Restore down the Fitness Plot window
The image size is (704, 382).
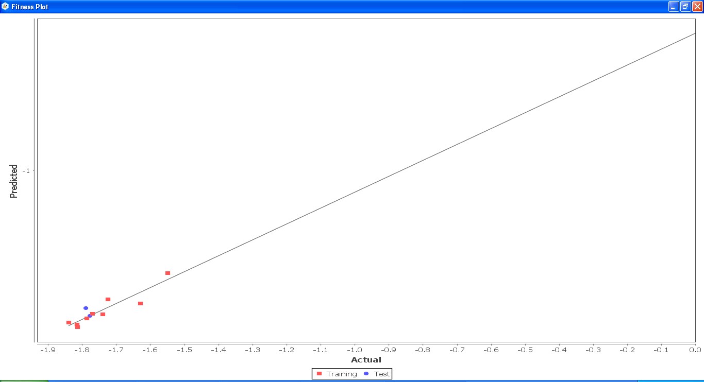685,7
